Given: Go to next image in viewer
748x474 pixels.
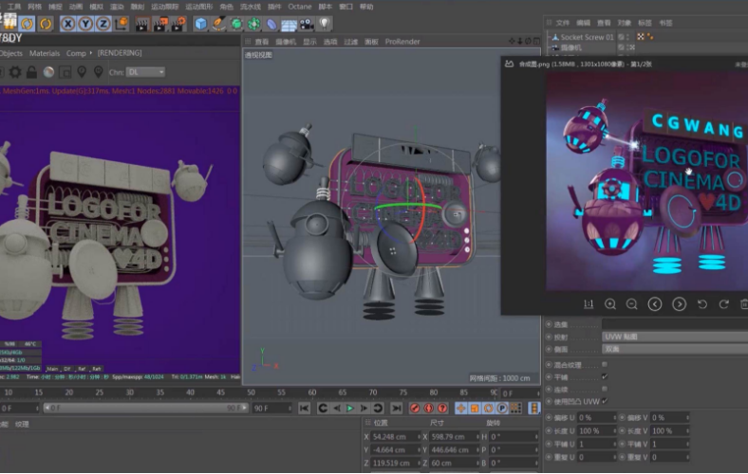Looking at the screenshot, I should click(x=679, y=304).
